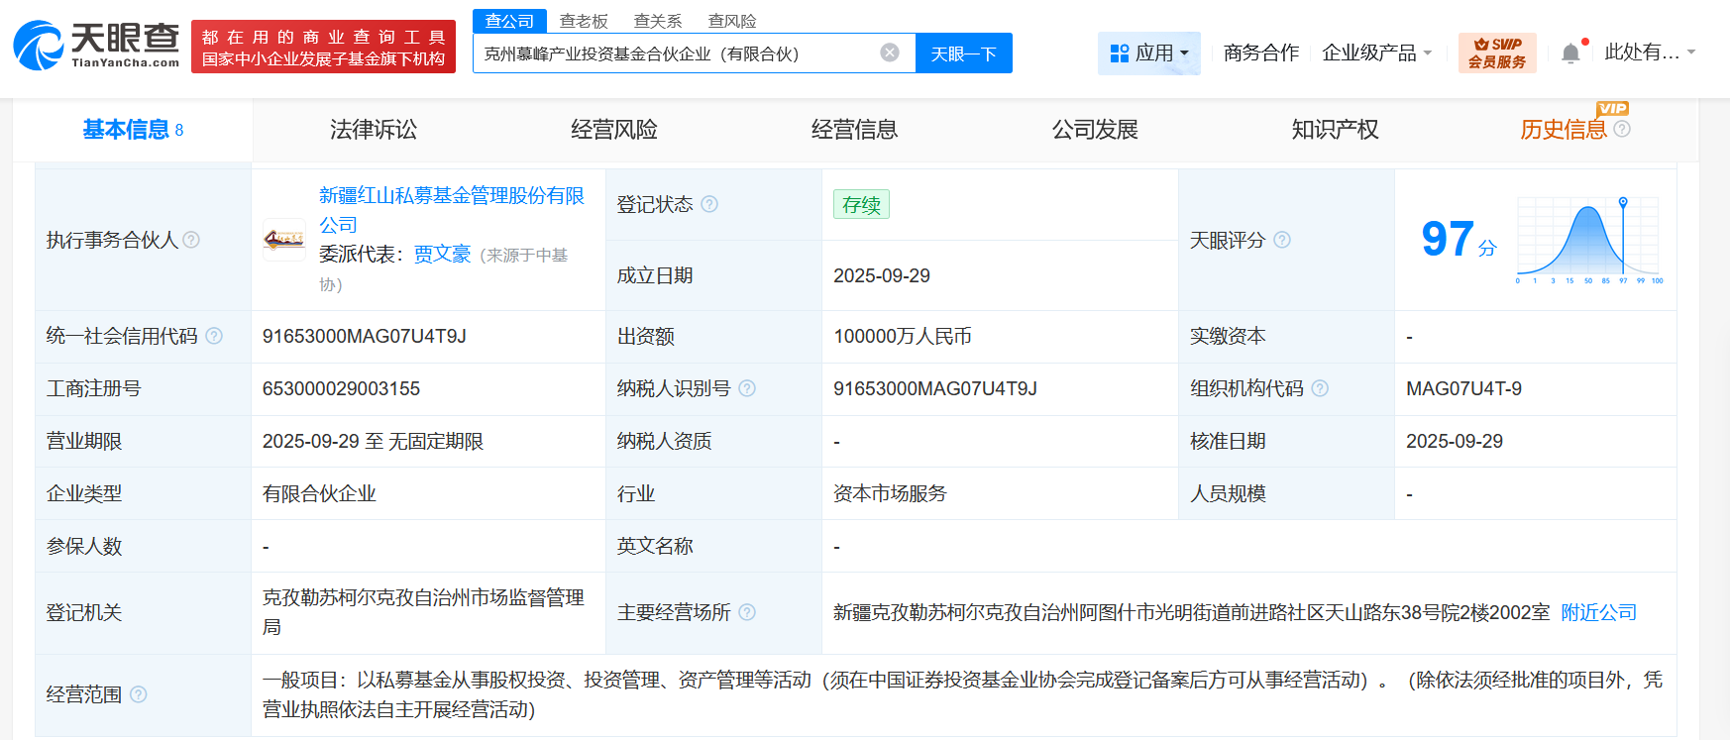Open SVIP member services
The height and width of the screenshot is (740, 1730).
coord(1496,53)
